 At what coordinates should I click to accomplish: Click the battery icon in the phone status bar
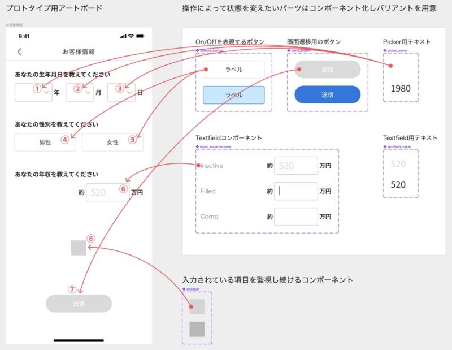140,36
